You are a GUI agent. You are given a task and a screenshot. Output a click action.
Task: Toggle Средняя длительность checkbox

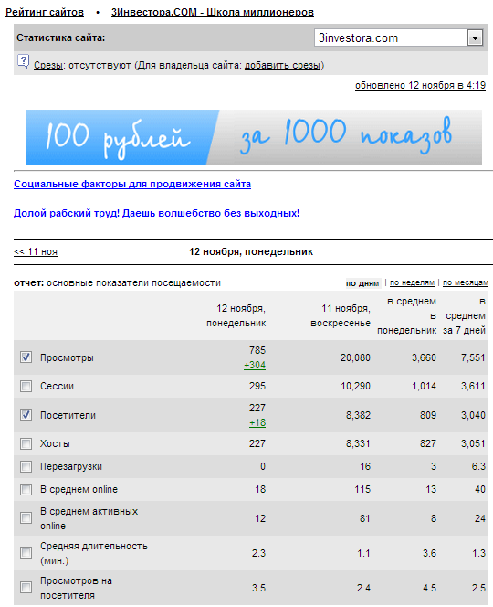point(26,552)
